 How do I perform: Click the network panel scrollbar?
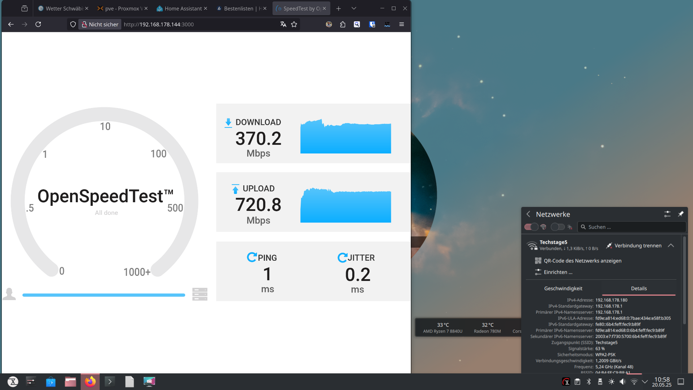tap(684, 280)
